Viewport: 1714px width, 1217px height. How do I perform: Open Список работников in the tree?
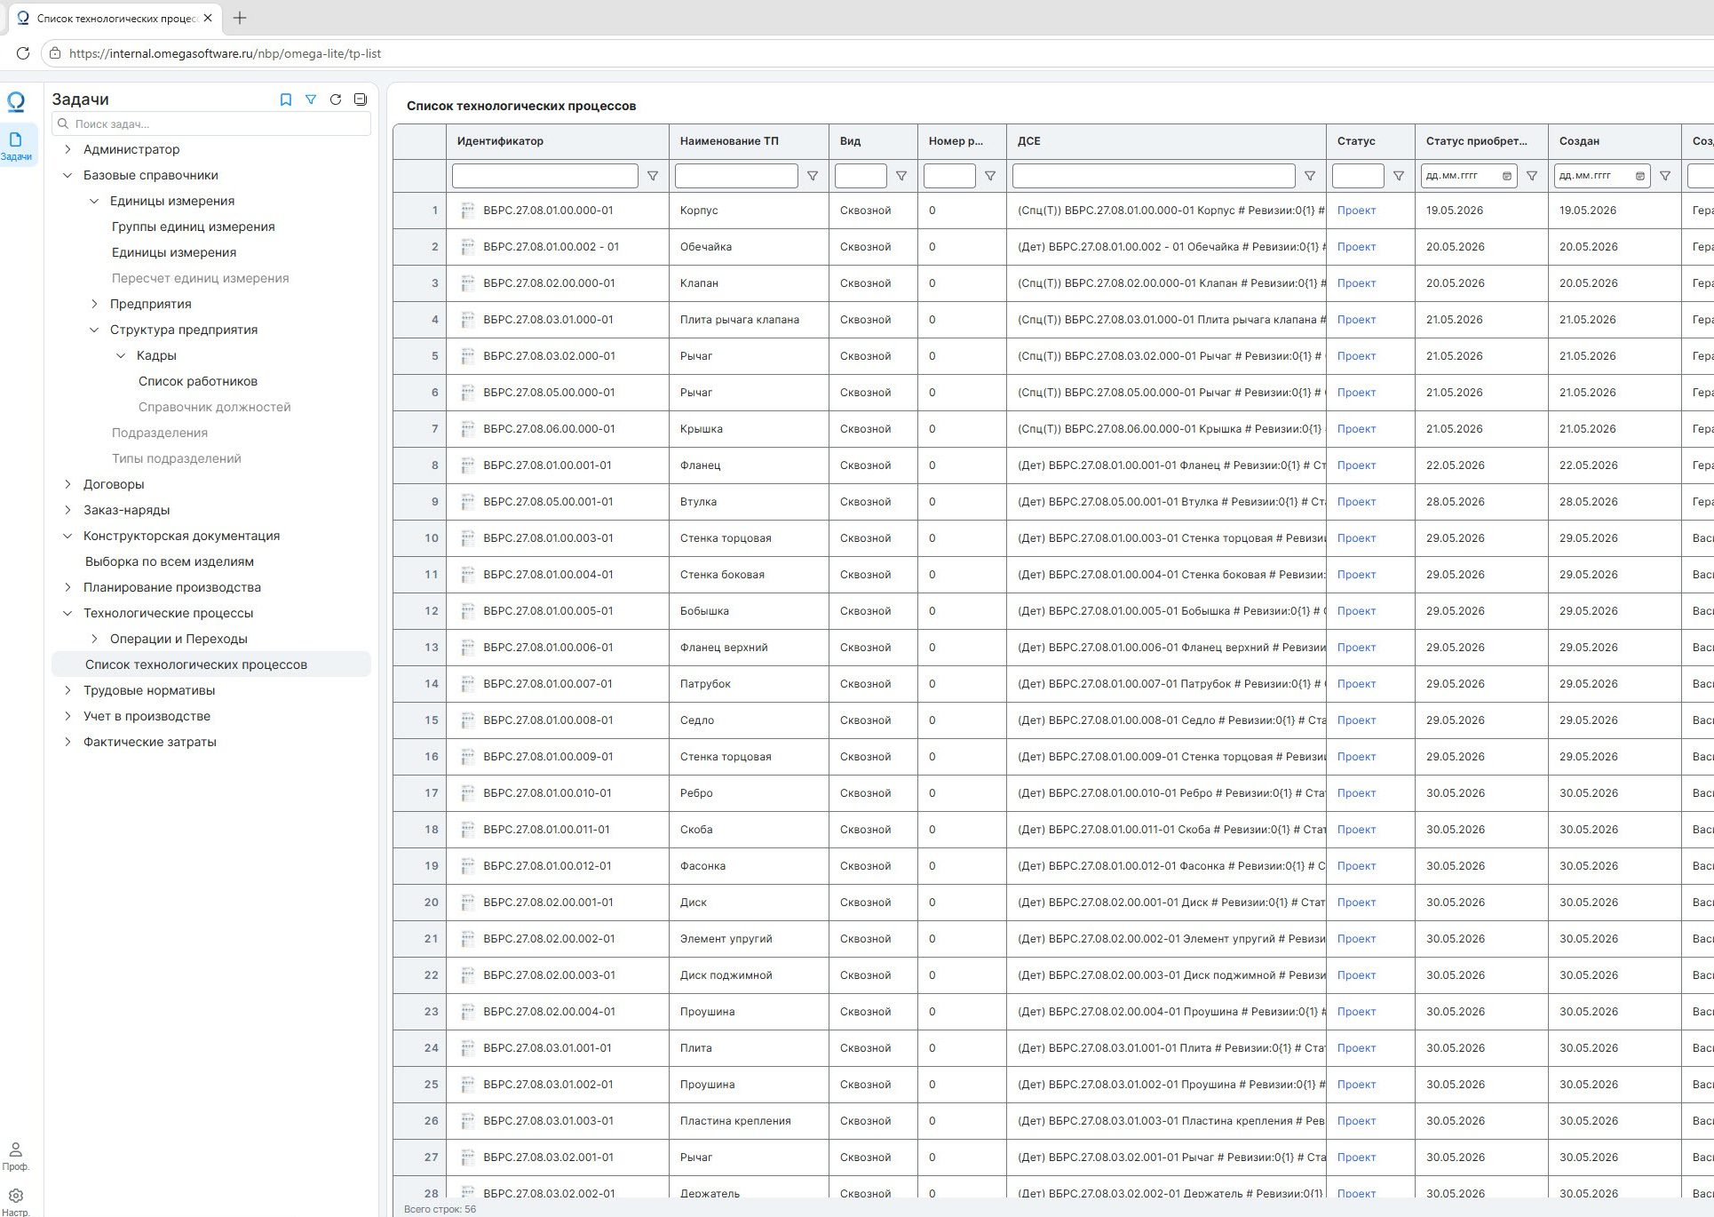[x=198, y=381]
